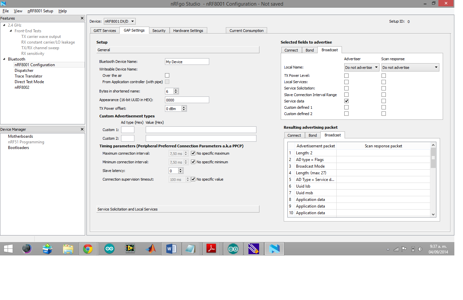Select Bond tab under Resulting advertising packet
The image size is (463, 300).
point(313,135)
